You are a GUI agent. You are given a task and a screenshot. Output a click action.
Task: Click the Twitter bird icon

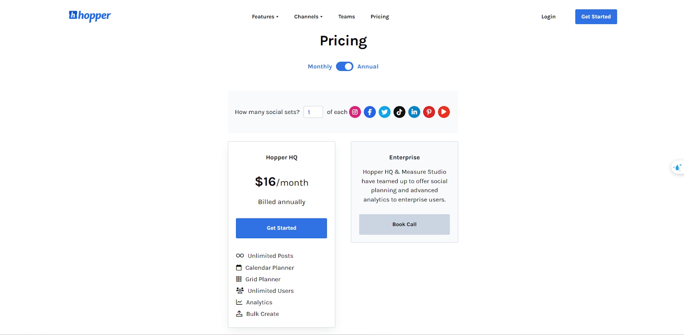(x=385, y=112)
